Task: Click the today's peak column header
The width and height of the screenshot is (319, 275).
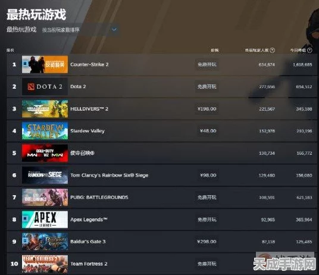Action: click(x=298, y=50)
